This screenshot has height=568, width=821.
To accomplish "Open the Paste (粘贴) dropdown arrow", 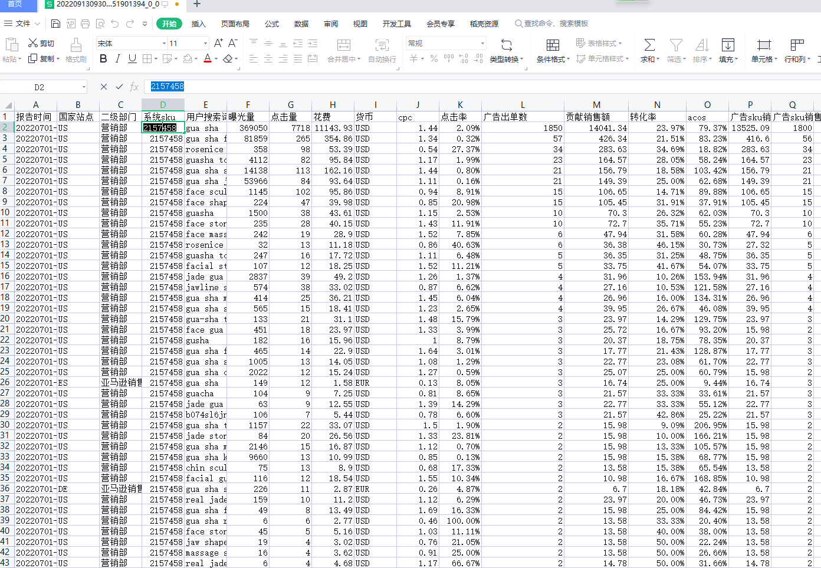I will (19, 59).
